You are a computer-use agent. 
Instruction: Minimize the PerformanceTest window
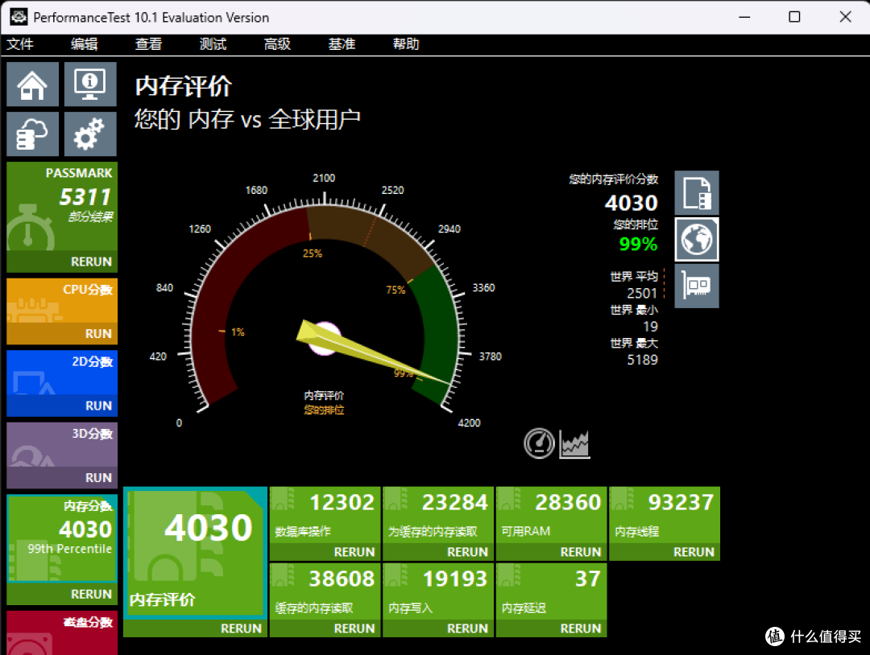pyautogui.click(x=744, y=17)
